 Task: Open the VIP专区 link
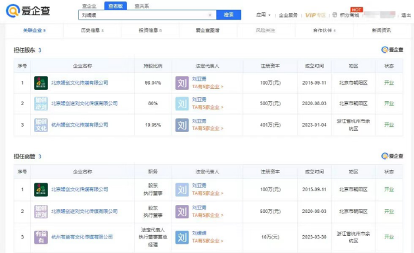[x=315, y=15]
